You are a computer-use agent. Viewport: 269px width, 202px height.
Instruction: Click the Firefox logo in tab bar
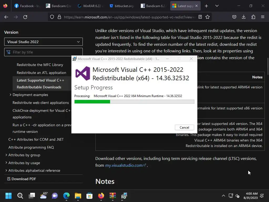5,6
